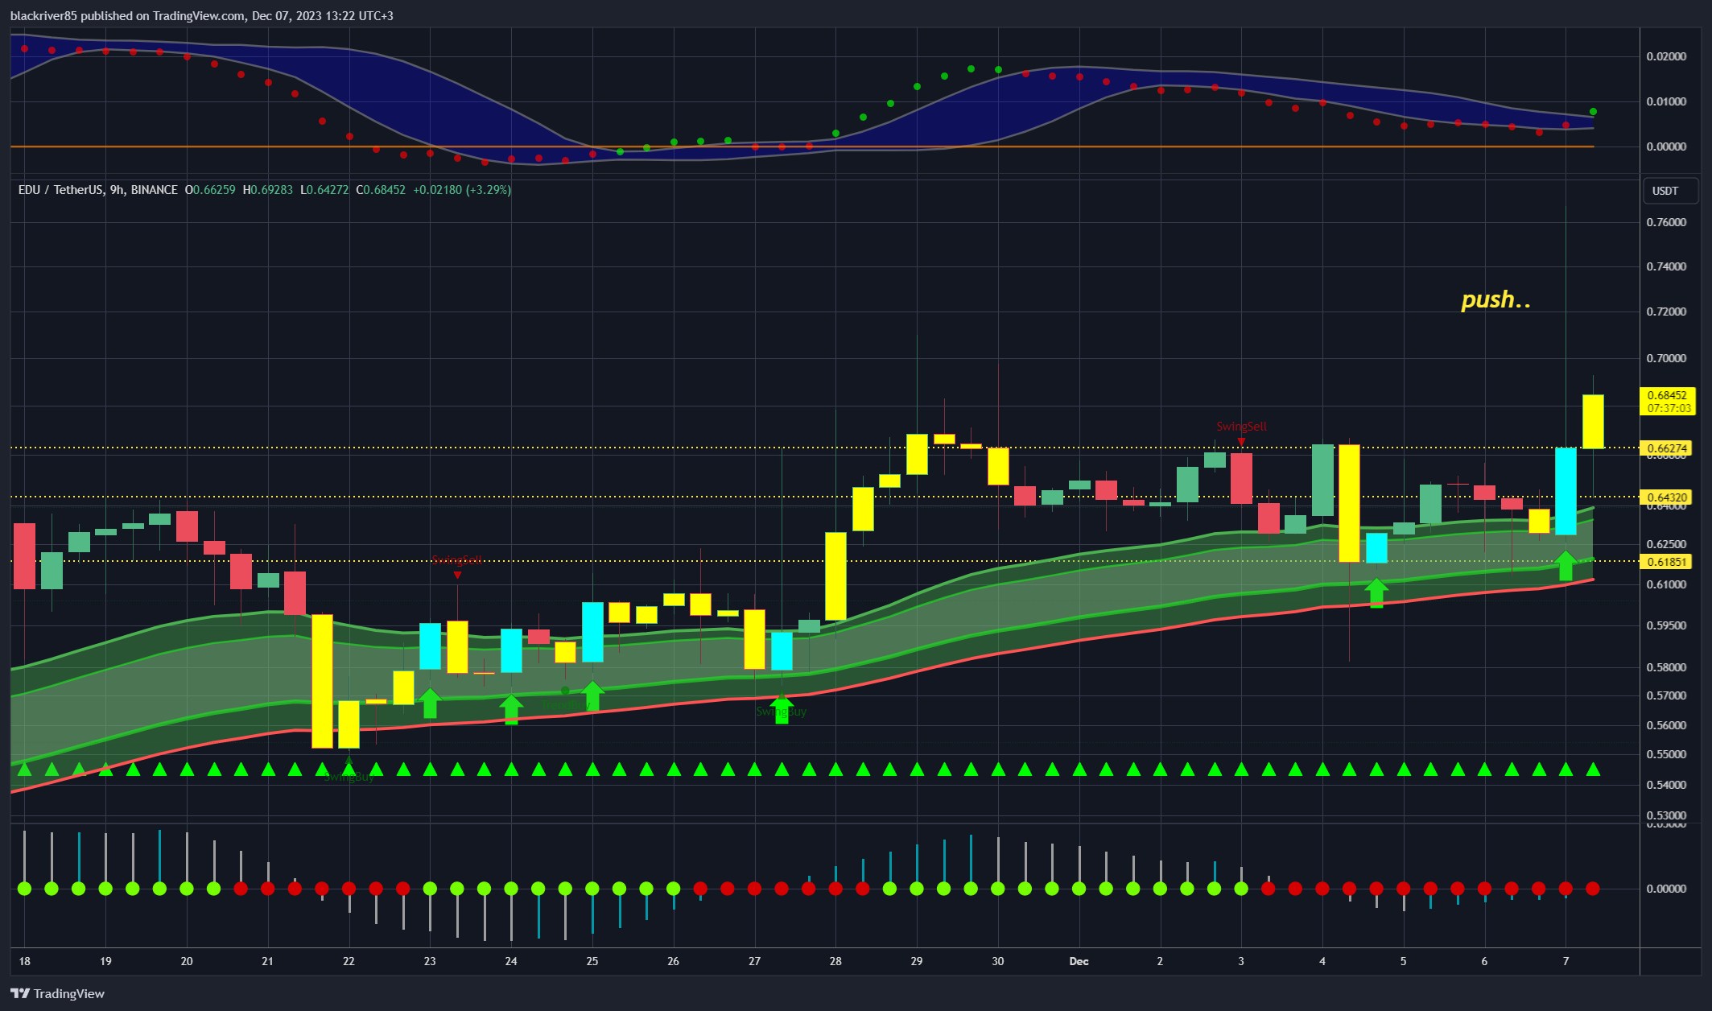Click the change value +0.02180 (+3.29%)
The image size is (1712, 1011).
point(462,190)
